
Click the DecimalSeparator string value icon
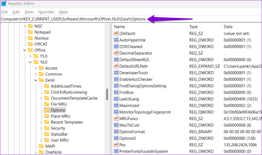click(x=116, y=53)
